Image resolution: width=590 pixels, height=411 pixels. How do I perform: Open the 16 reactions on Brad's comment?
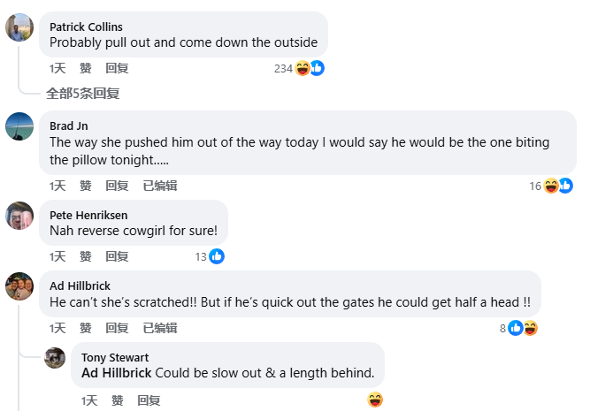[x=550, y=186]
